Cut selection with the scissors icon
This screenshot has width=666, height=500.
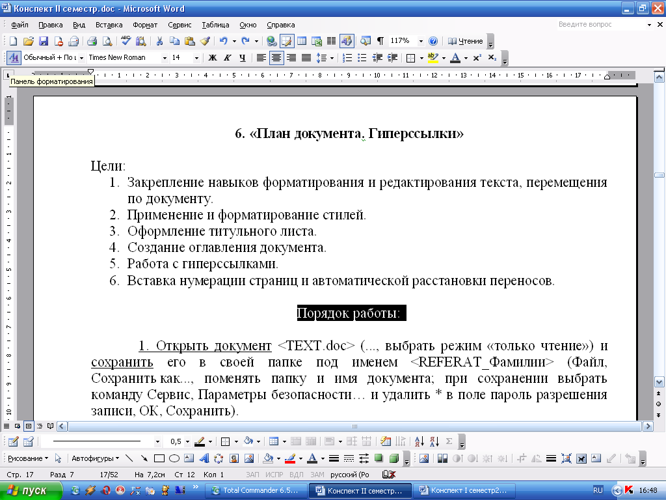point(160,41)
